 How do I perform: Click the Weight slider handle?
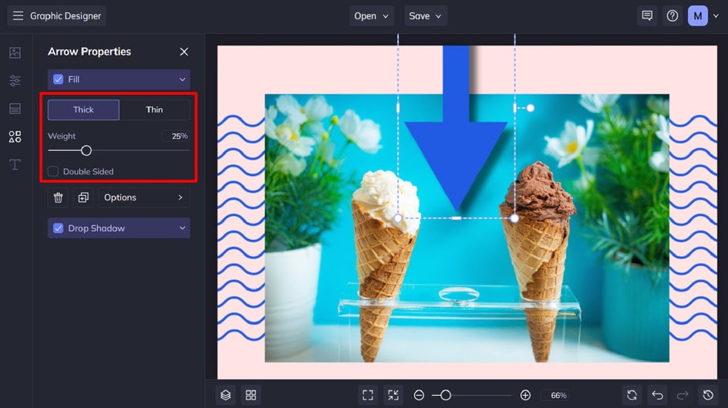(x=86, y=150)
